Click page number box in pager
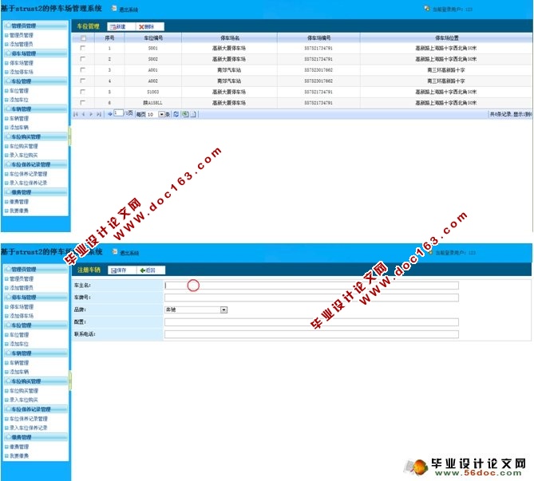The height and width of the screenshot is (481, 534). pos(118,113)
